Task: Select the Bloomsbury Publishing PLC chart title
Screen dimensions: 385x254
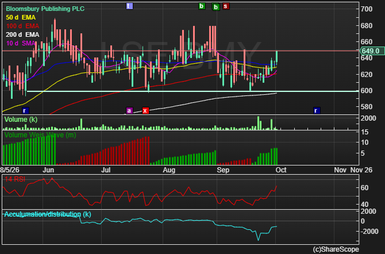Action: [x=45, y=9]
